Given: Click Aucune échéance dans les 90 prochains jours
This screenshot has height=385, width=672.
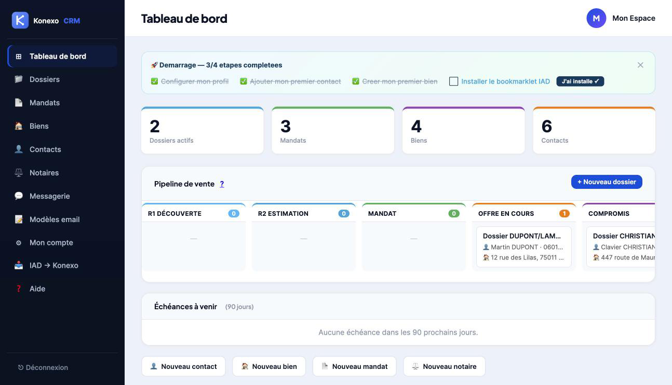Looking at the screenshot, I should (x=398, y=332).
